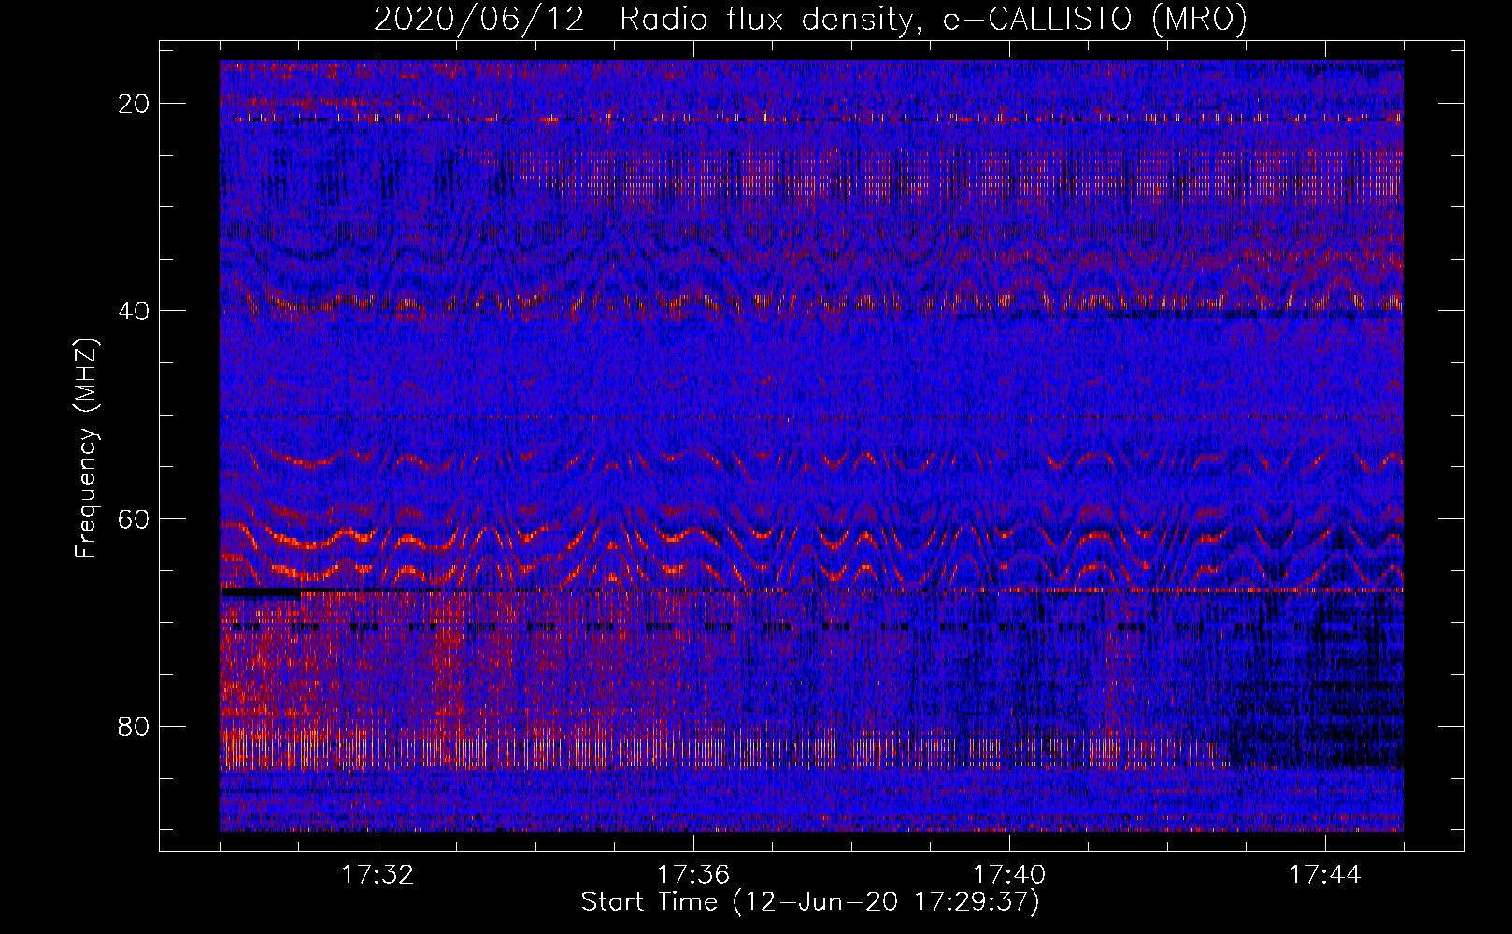This screenshot has height=934, width=1512.
Task: Click the 'Frequency (MHZ)' axis label
Action: click(x=86, y=447)
